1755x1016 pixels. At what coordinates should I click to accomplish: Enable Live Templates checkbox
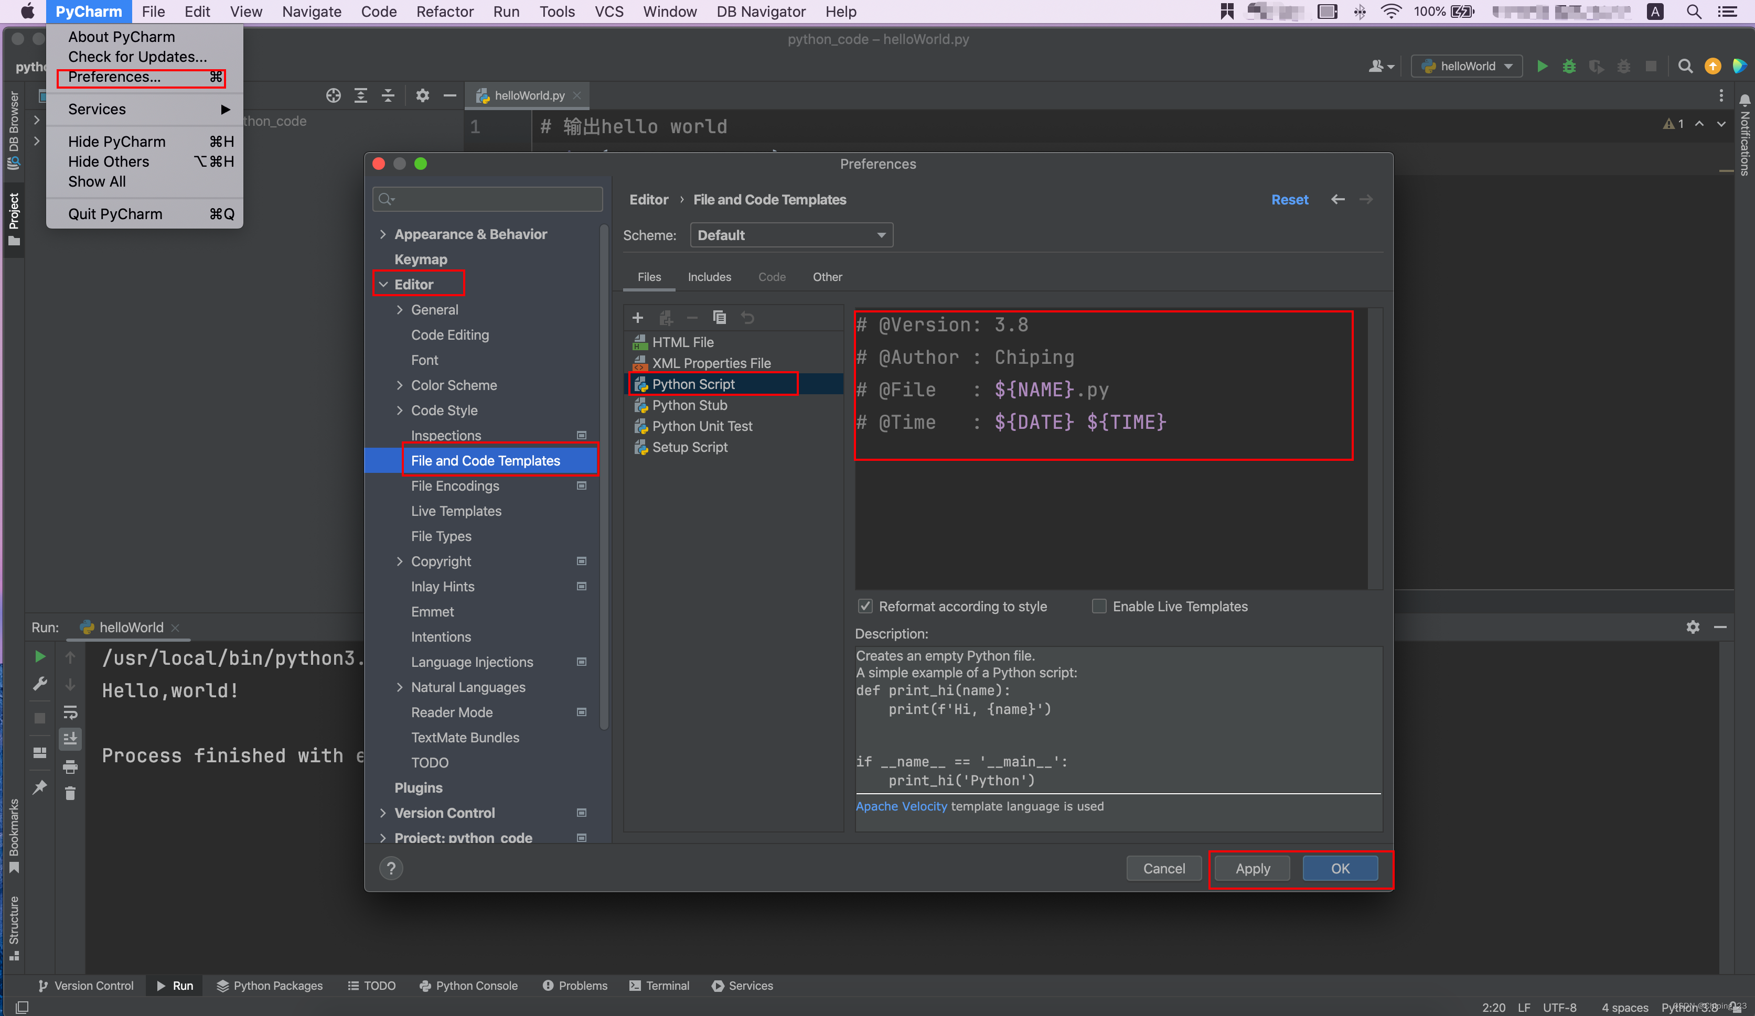coord(1099,606)
